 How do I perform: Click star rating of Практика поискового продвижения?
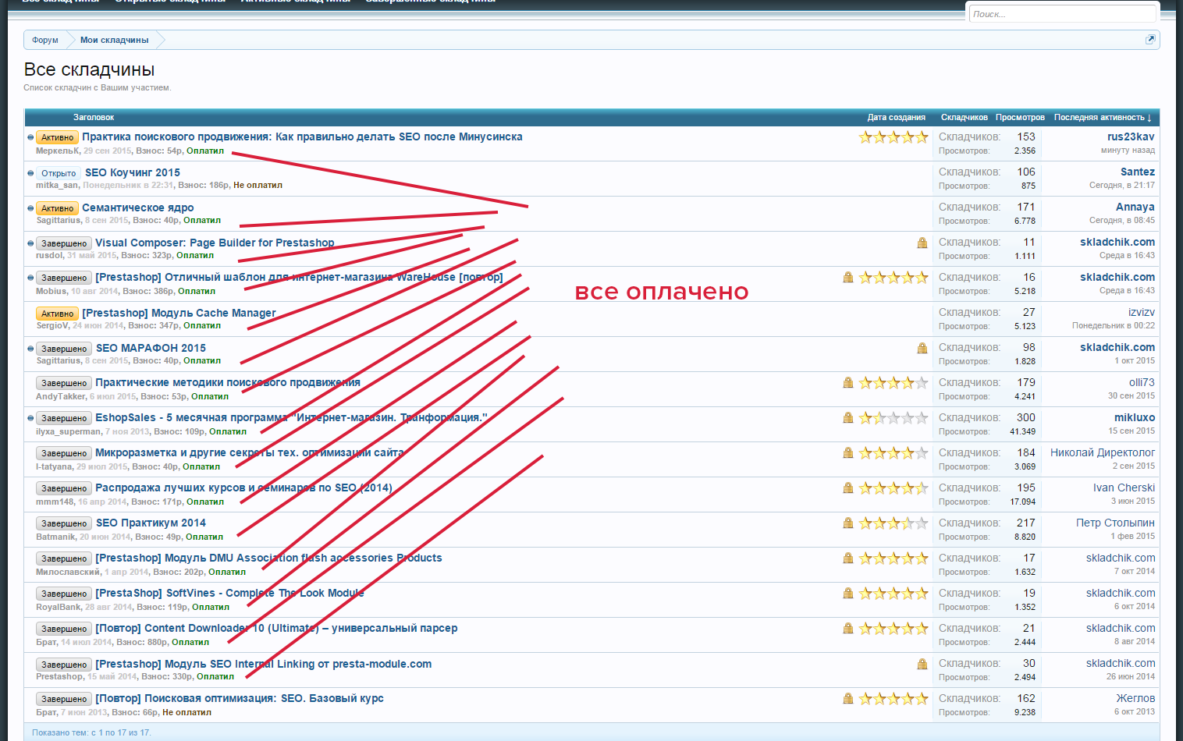(x=893, y=137)
